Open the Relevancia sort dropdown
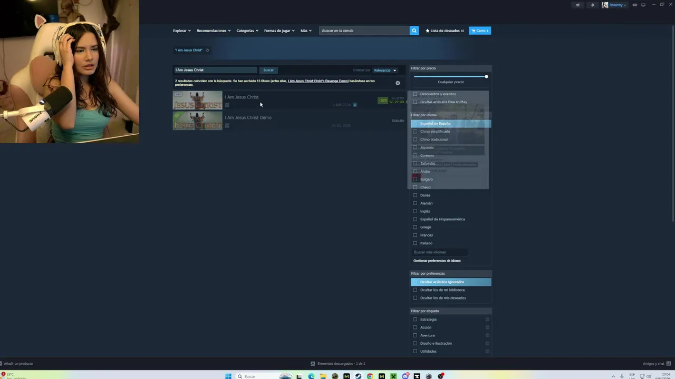The height and width of the screenshot is (379, 675). (385, 70)
